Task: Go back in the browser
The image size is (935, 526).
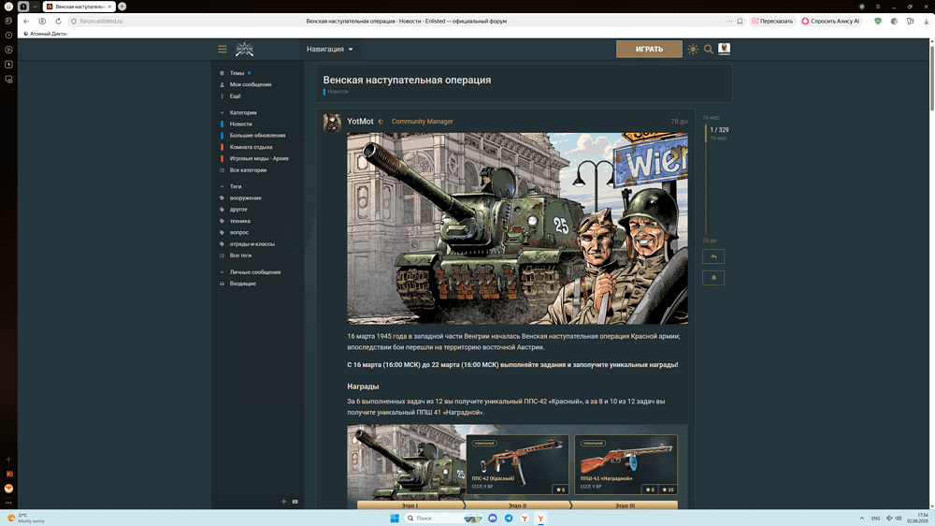Action: (x=26, y=21)
